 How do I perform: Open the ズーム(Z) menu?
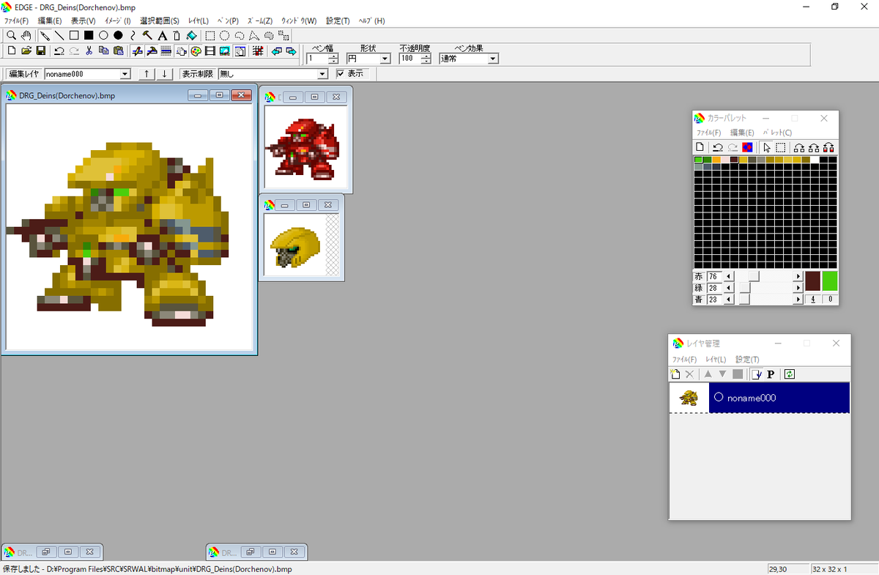tap(259, 21)
